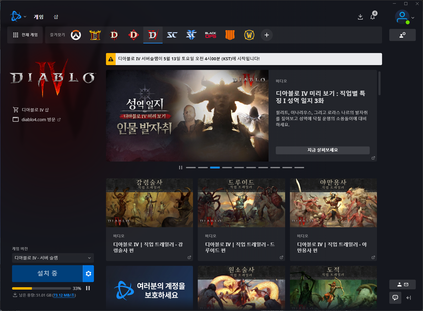This screenshot has height=311, width=423.
Task: Pause the banner carousel
Action: tap(181, 168)
